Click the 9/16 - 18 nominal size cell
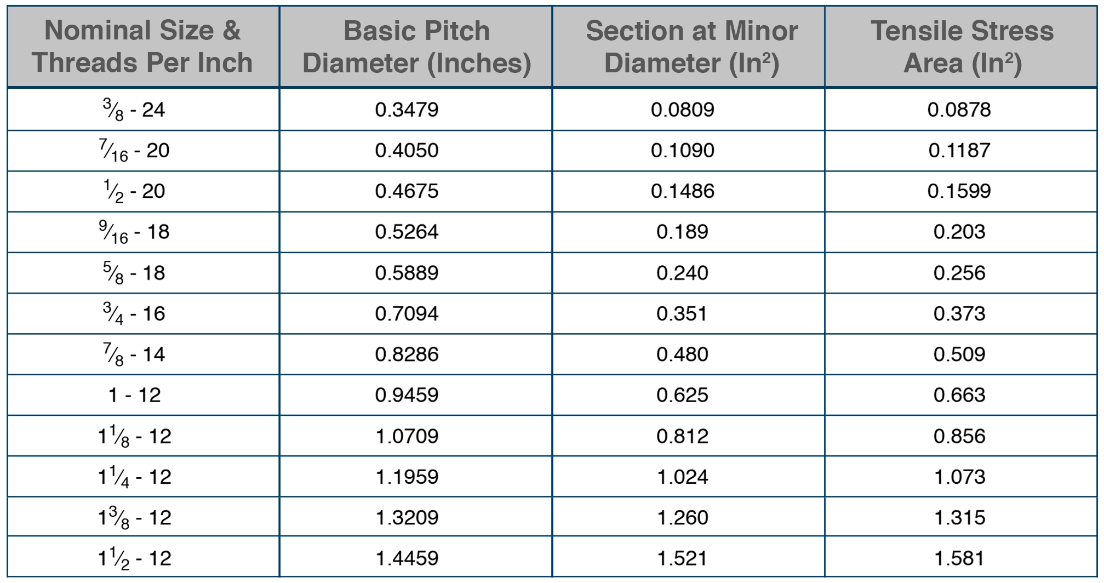The image size is (1104, 583). pyautogui.click(x=134, y=232)
